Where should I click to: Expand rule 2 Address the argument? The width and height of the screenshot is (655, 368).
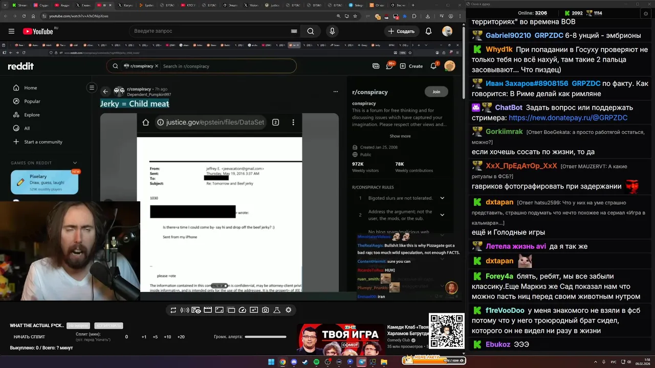click(442, 215)
